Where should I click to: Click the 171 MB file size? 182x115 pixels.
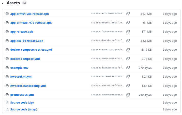pyautogui.click(x=147, y=32)
